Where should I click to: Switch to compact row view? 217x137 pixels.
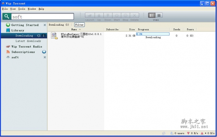click(x=159, y=15)
